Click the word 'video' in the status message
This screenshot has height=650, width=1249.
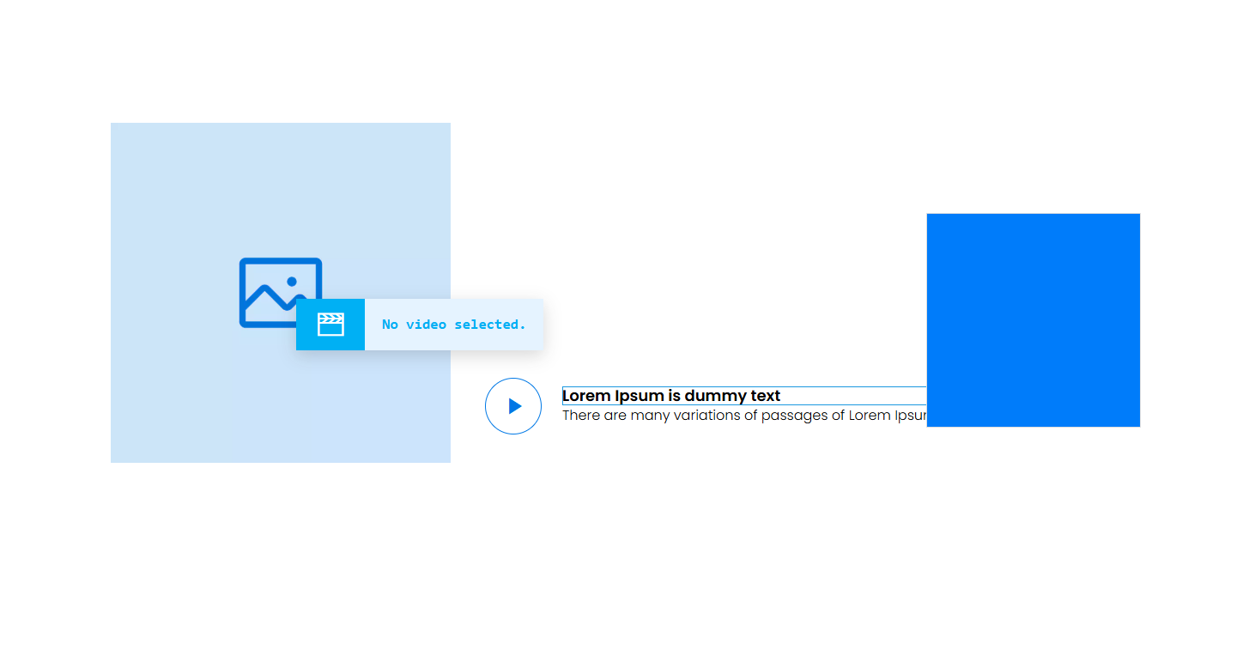tap(426, 325)
